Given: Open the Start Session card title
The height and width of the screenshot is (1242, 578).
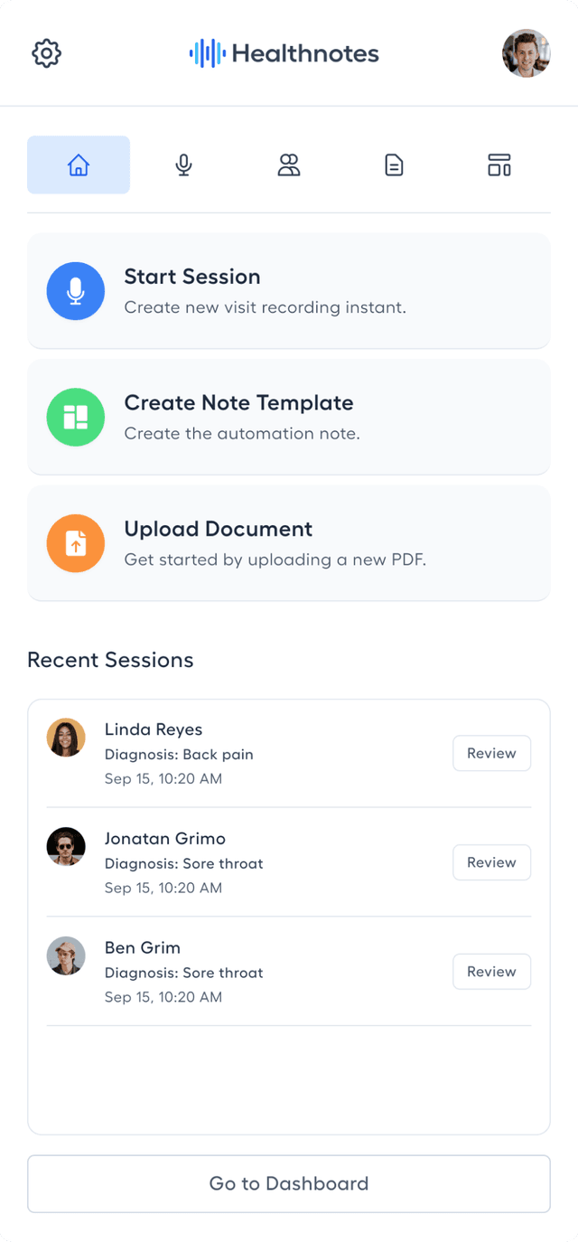Looking at the screenshot, I should (192, 277).
